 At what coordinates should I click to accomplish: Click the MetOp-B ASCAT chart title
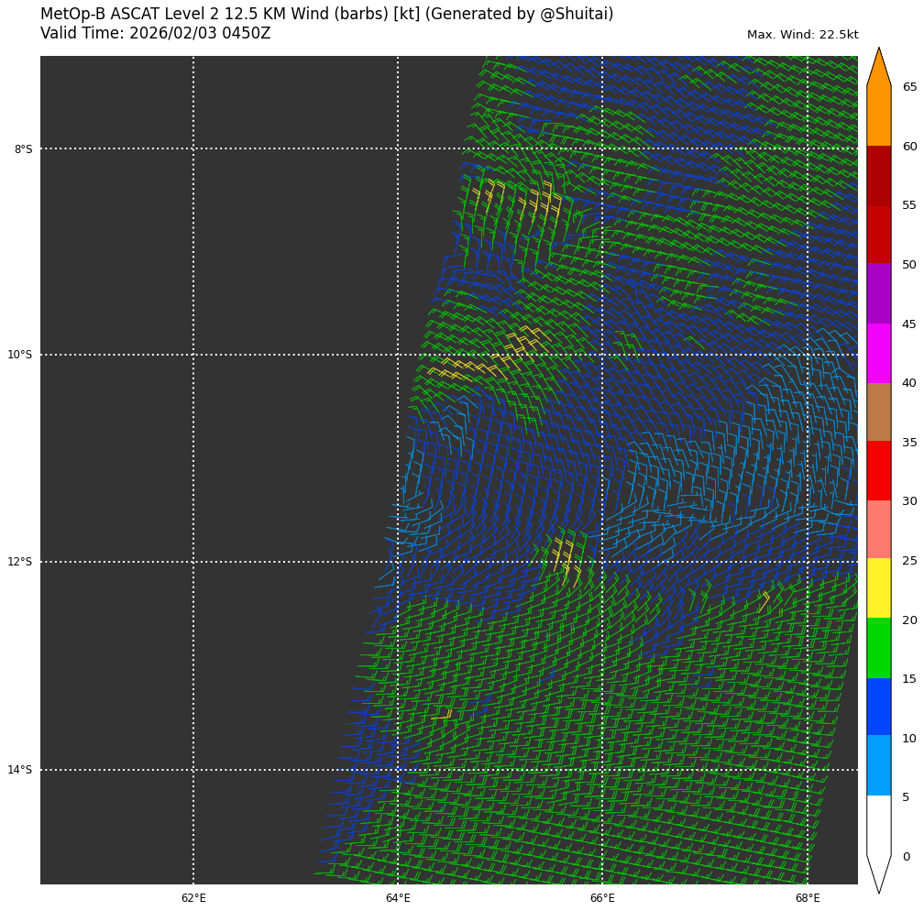(326, 15)
